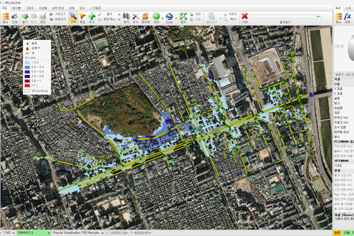The width and height of the screenshot is (354, 236).
Task: Click the X 좌표 attribute row
Action: (x=344, y=89)
